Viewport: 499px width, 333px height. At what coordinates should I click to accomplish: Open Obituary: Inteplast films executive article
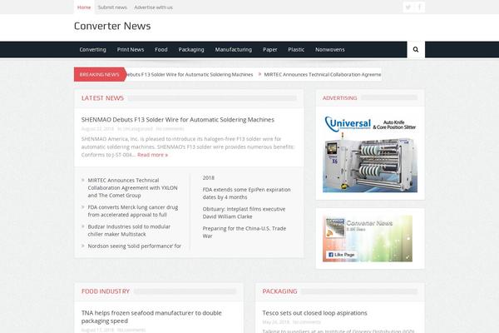click(244, 213)
